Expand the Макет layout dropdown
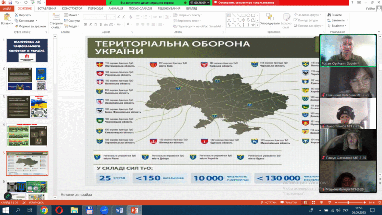 point(72,15)
